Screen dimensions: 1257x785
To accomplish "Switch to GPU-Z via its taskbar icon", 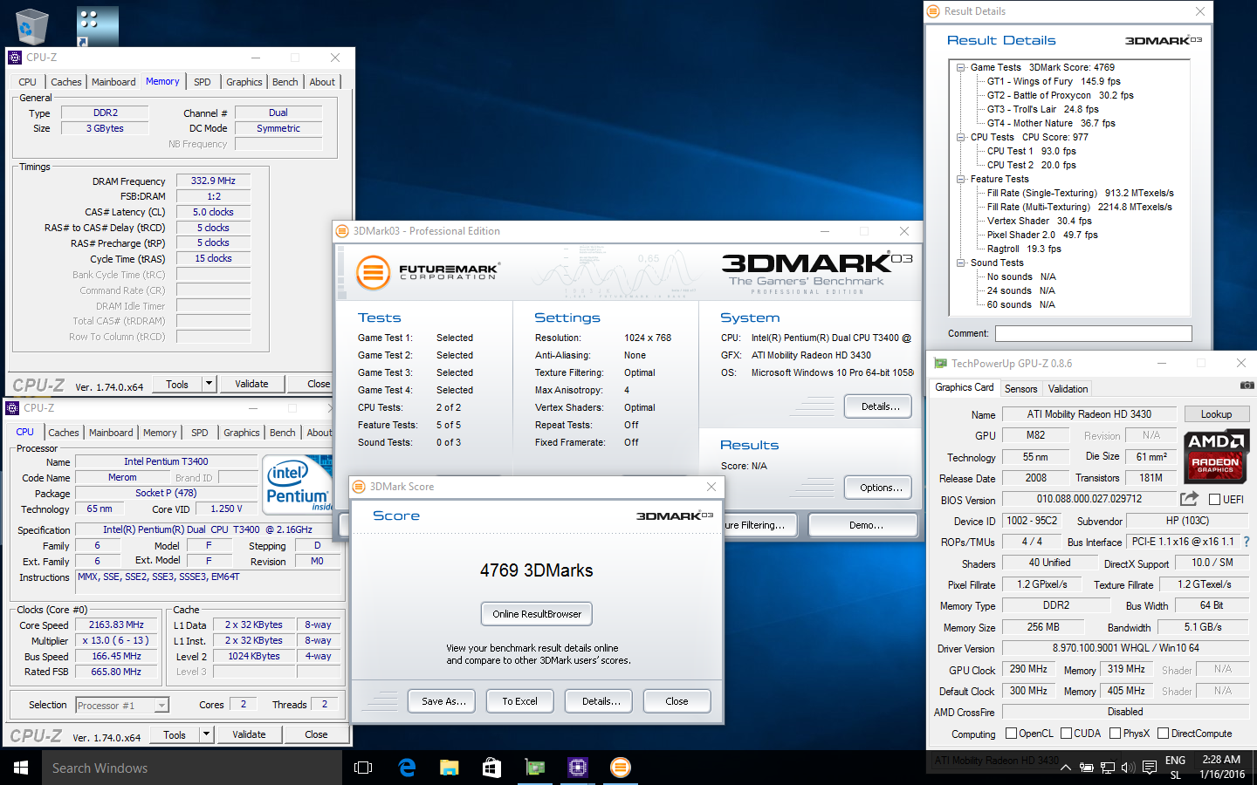I will pos(534,768).
